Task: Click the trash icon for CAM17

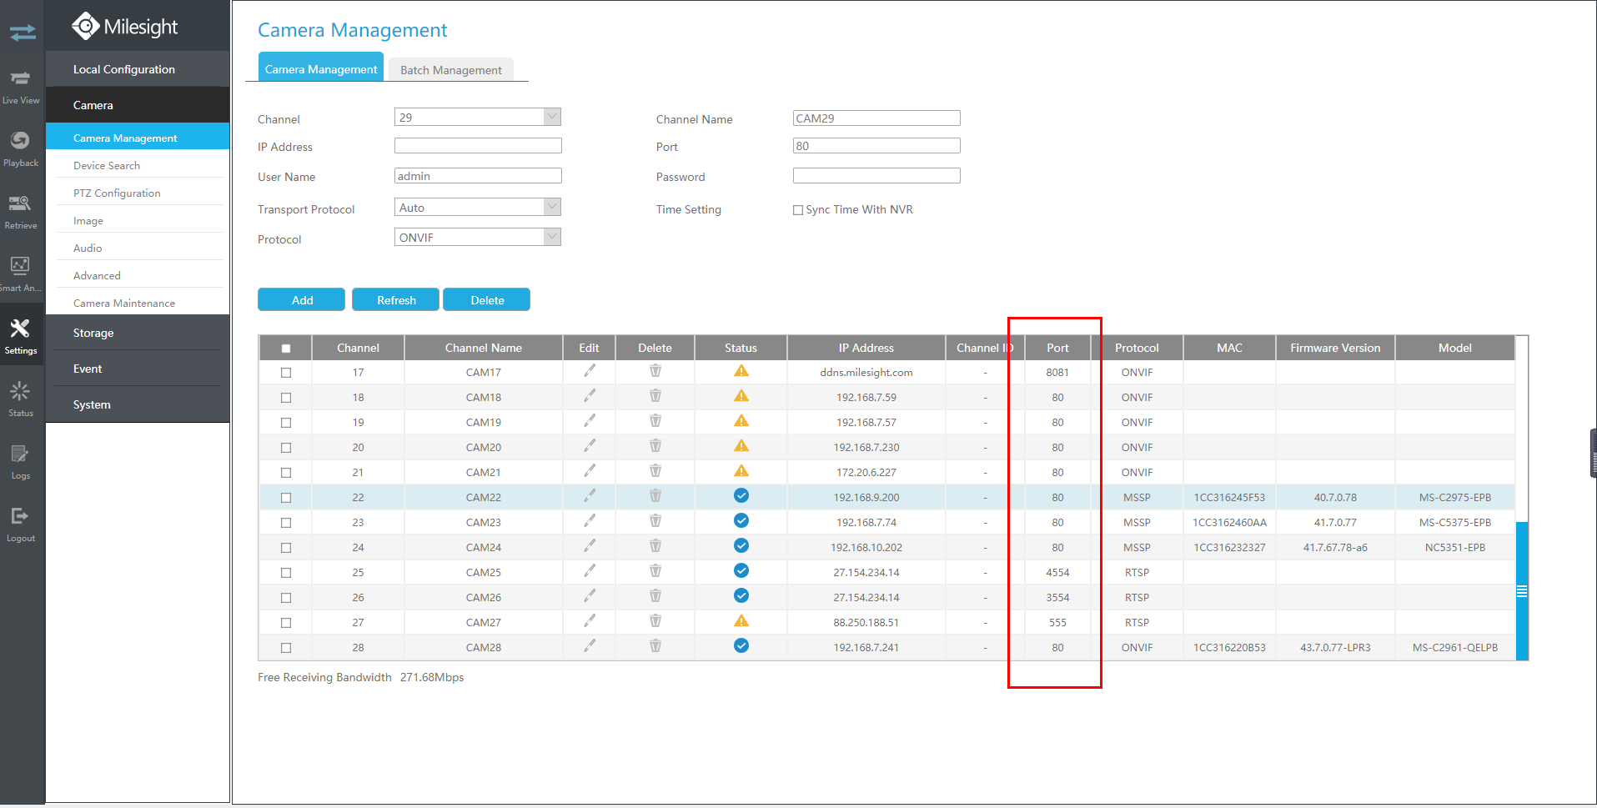Action: (x=655, y=371)
